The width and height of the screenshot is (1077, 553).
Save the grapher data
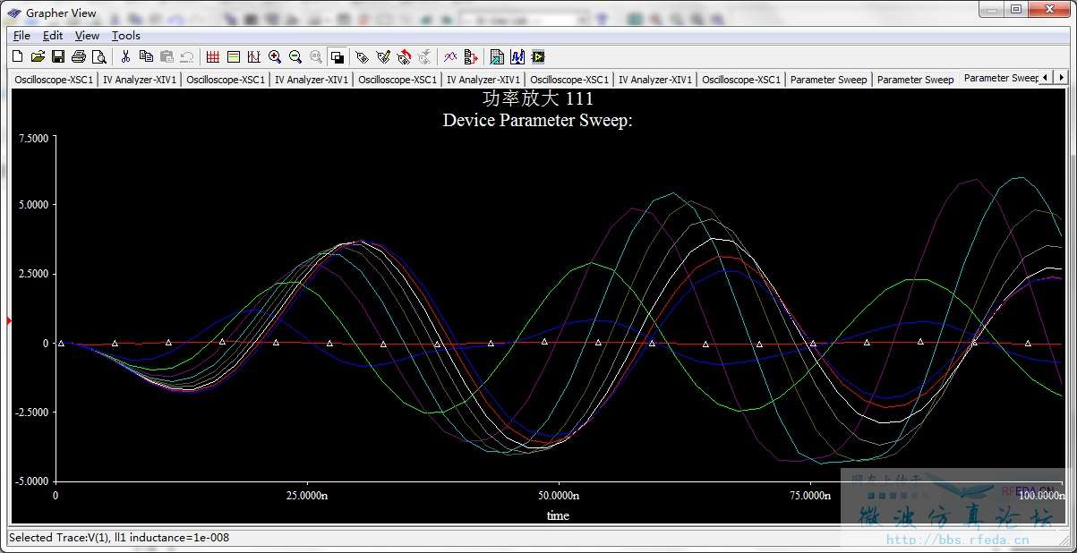tap(58, 56)
